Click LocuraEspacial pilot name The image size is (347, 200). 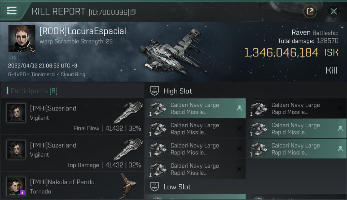[x=83, y=31]
